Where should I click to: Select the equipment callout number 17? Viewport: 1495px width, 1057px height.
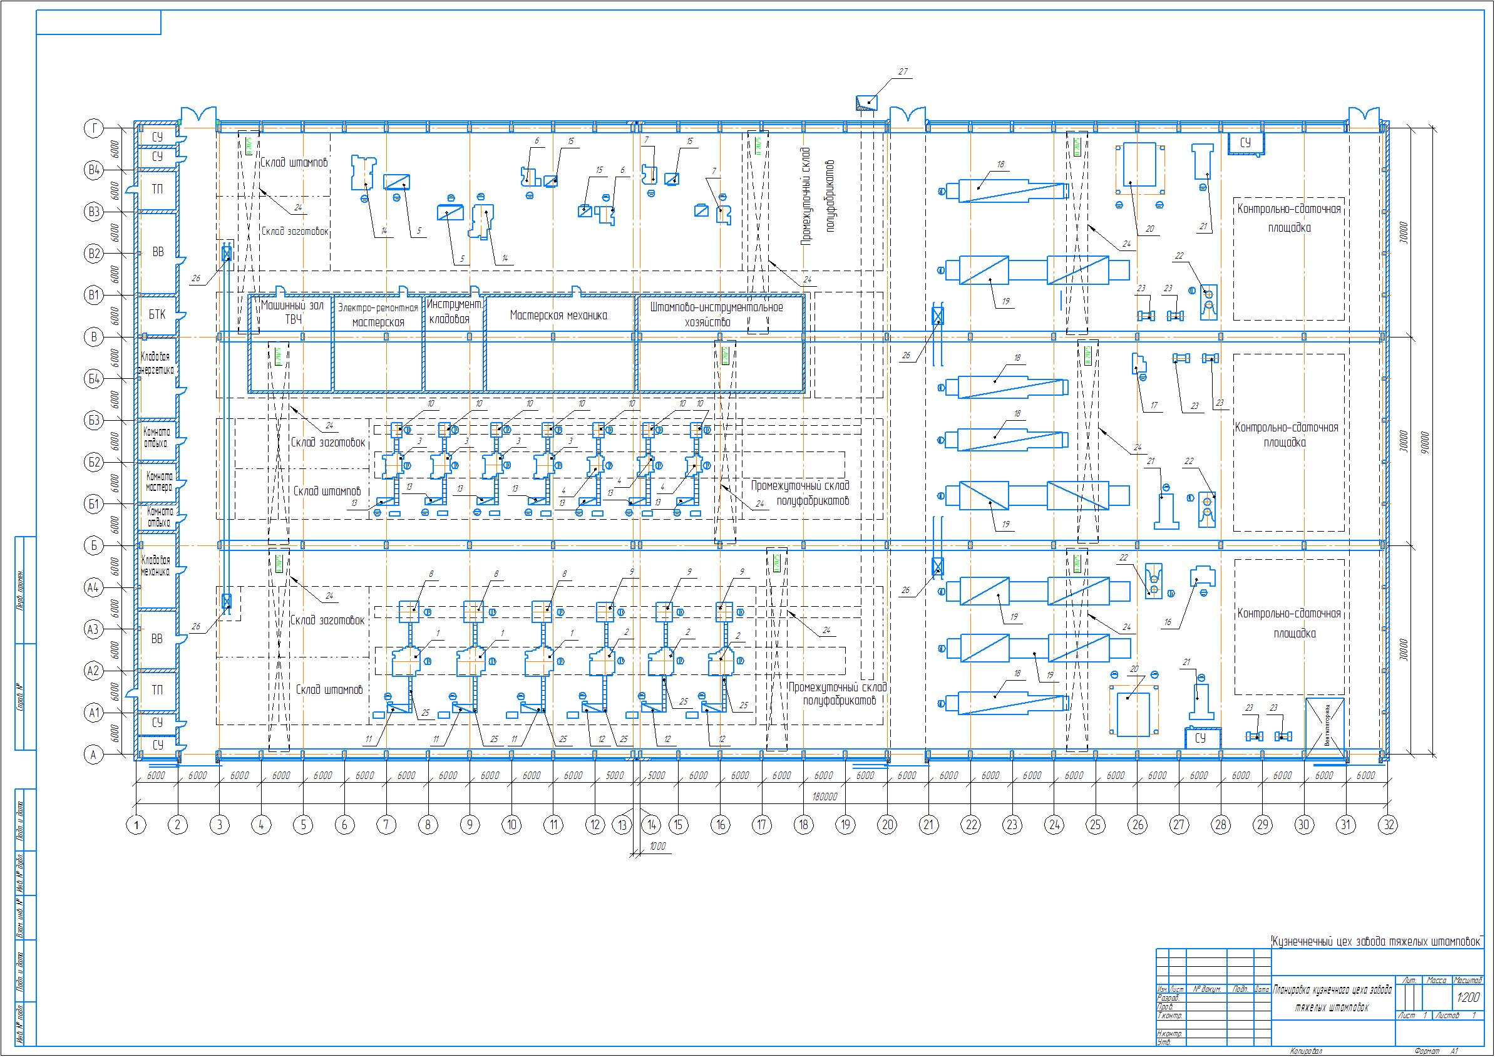tap(1154, 405)
